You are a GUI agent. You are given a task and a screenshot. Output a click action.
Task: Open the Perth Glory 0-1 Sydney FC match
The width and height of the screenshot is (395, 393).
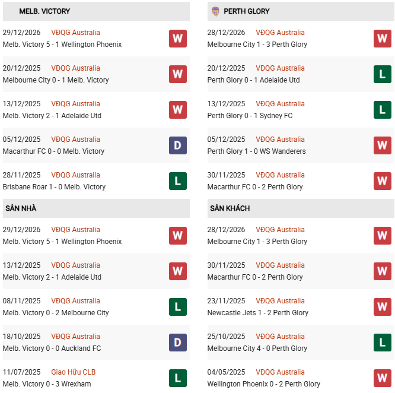click(250, 116)
